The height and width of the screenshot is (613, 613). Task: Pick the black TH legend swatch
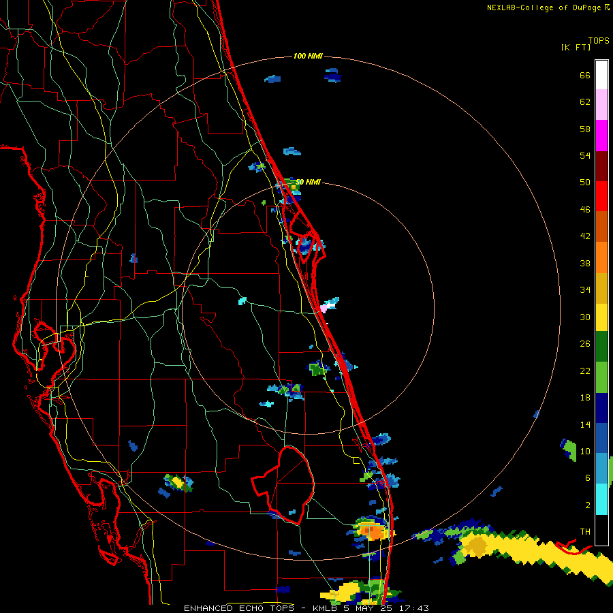pyautogui.click(x=601, y=530)
